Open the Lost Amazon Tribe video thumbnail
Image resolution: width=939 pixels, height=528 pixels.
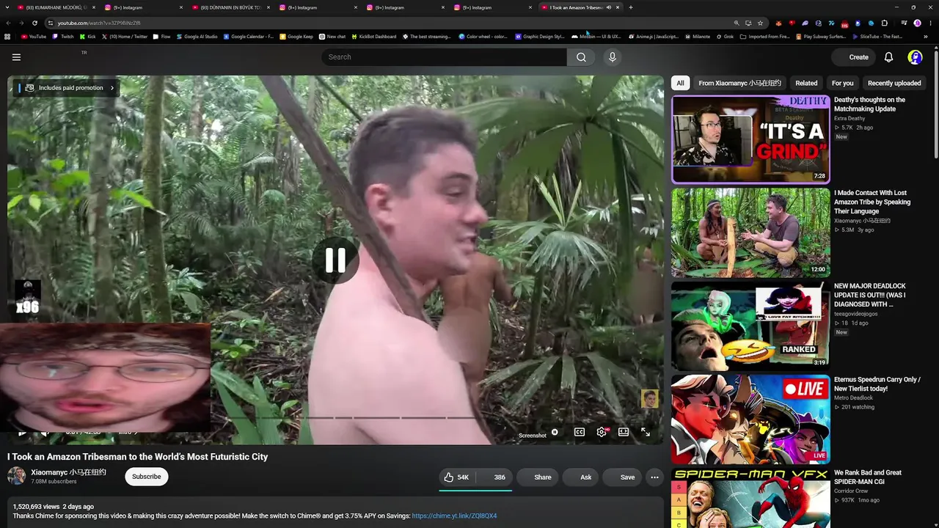tap(750, 232)
